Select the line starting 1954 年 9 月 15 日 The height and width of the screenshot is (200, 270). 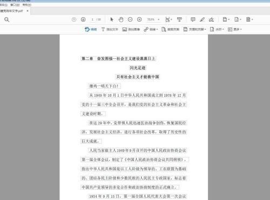[x=137, y=196]
